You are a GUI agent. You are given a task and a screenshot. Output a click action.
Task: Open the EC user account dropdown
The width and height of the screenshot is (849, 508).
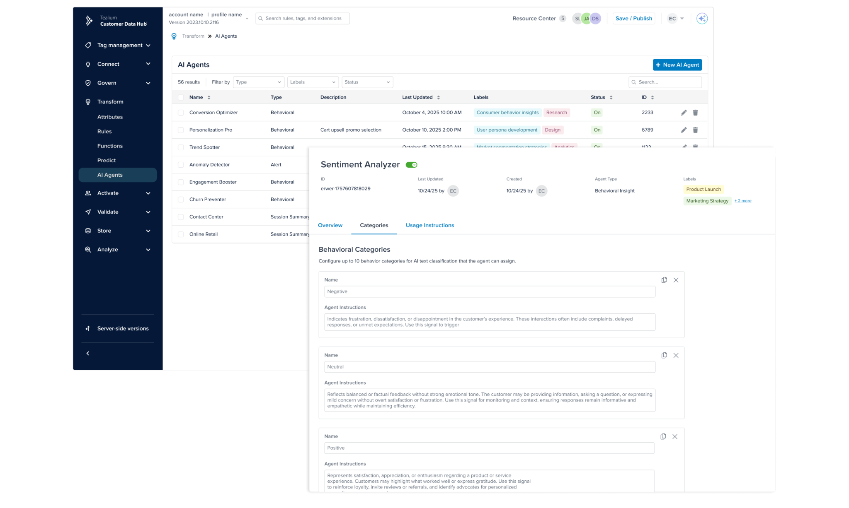676,19
